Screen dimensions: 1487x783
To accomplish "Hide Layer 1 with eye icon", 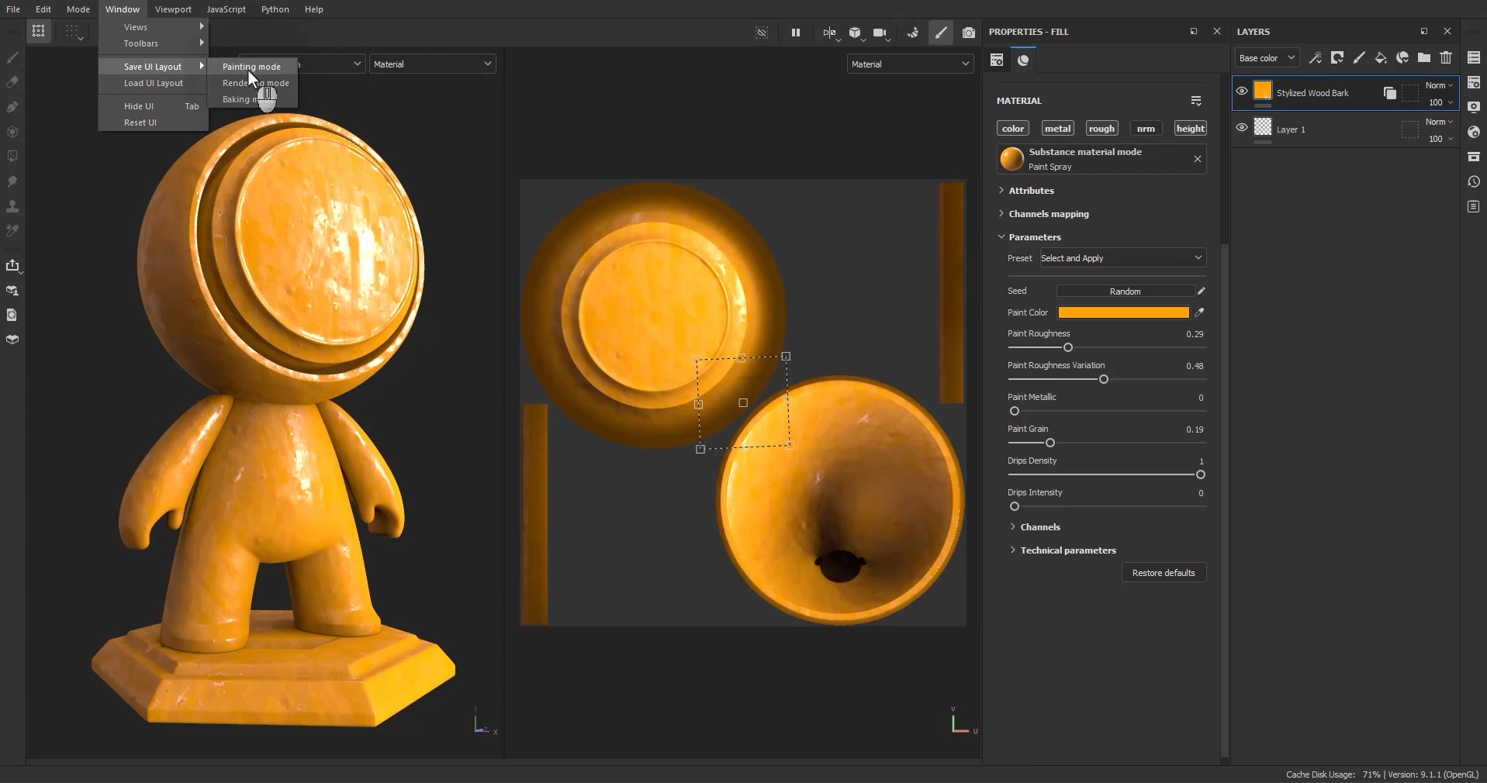I will pos(1242,127).
